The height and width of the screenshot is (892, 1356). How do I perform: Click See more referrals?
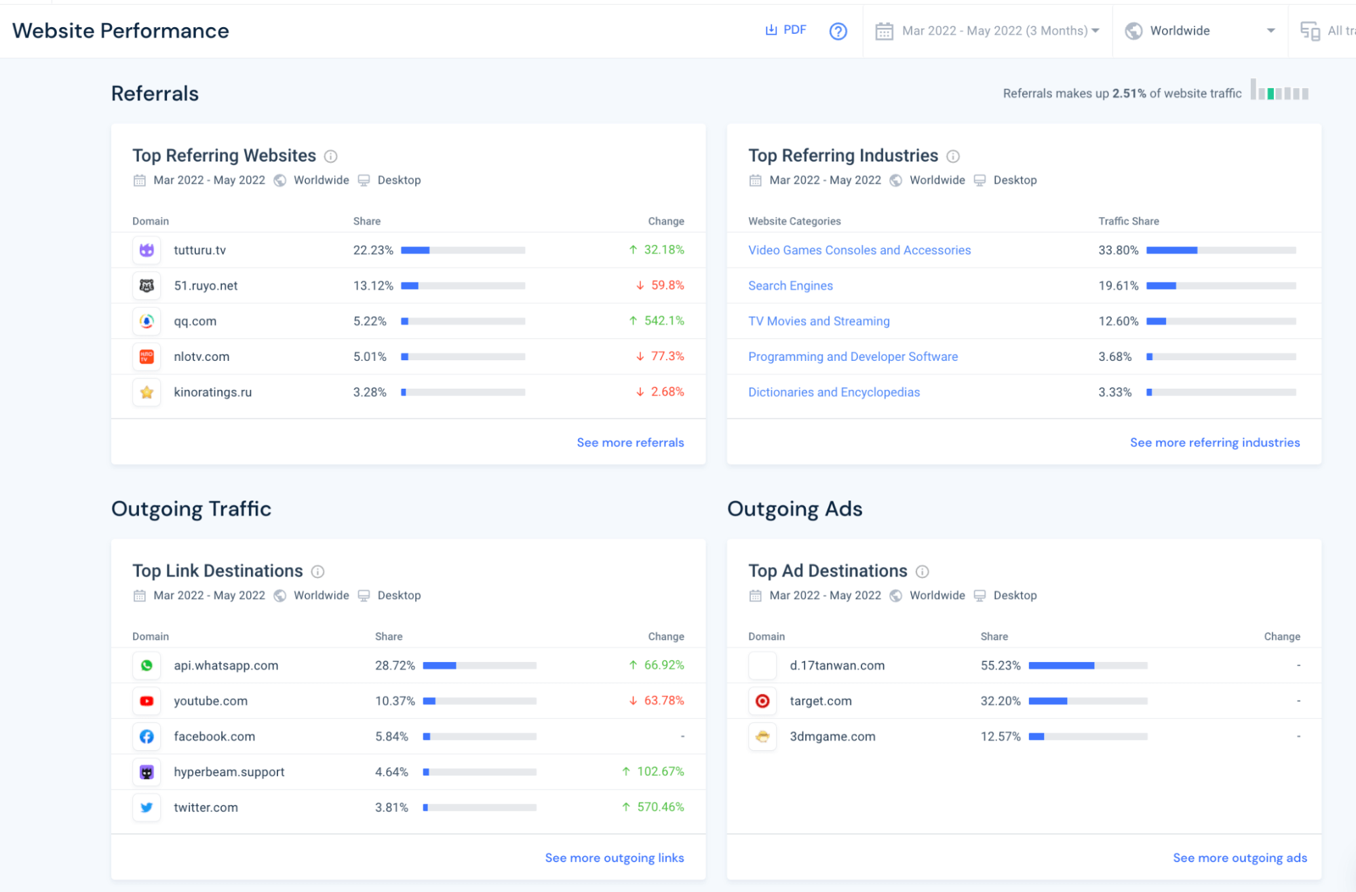630,442
